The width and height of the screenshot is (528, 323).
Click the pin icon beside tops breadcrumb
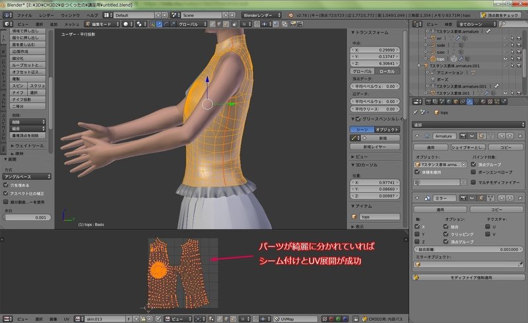(x=415, y=112)
